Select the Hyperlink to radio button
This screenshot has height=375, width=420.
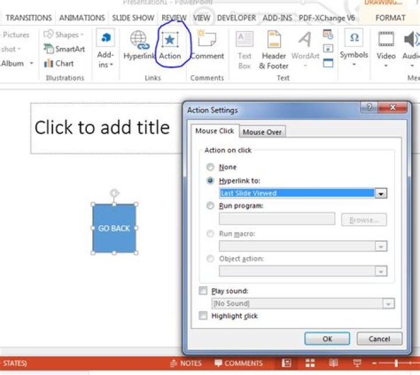210,181
